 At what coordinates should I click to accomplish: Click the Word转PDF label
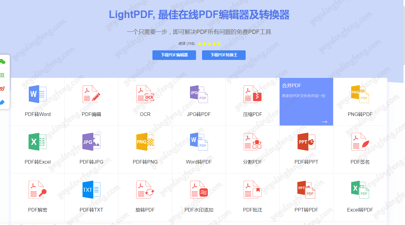[x=199, y=162]
